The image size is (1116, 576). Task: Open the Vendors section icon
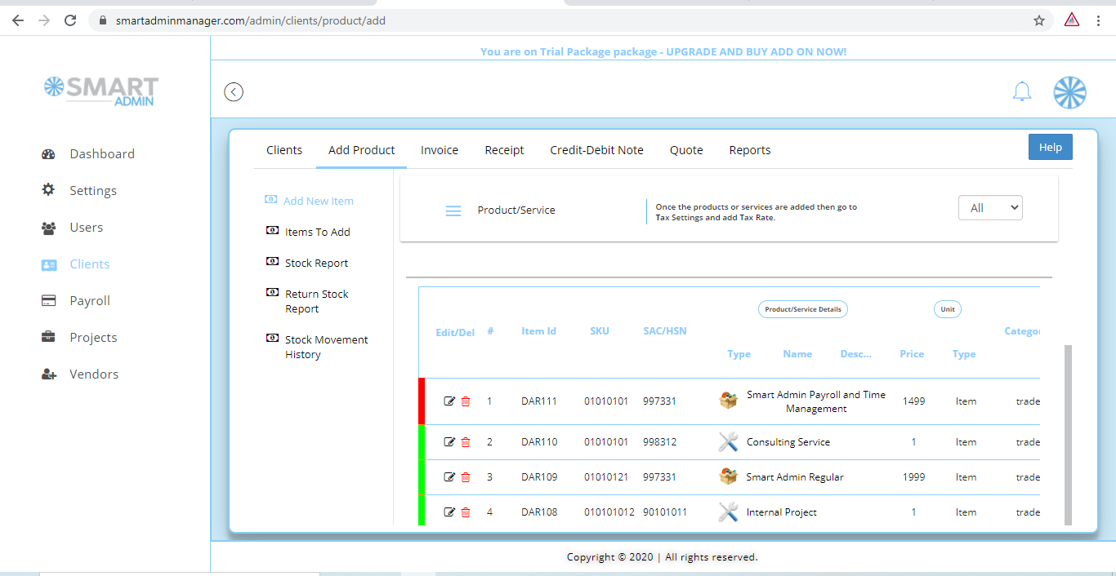49,374
